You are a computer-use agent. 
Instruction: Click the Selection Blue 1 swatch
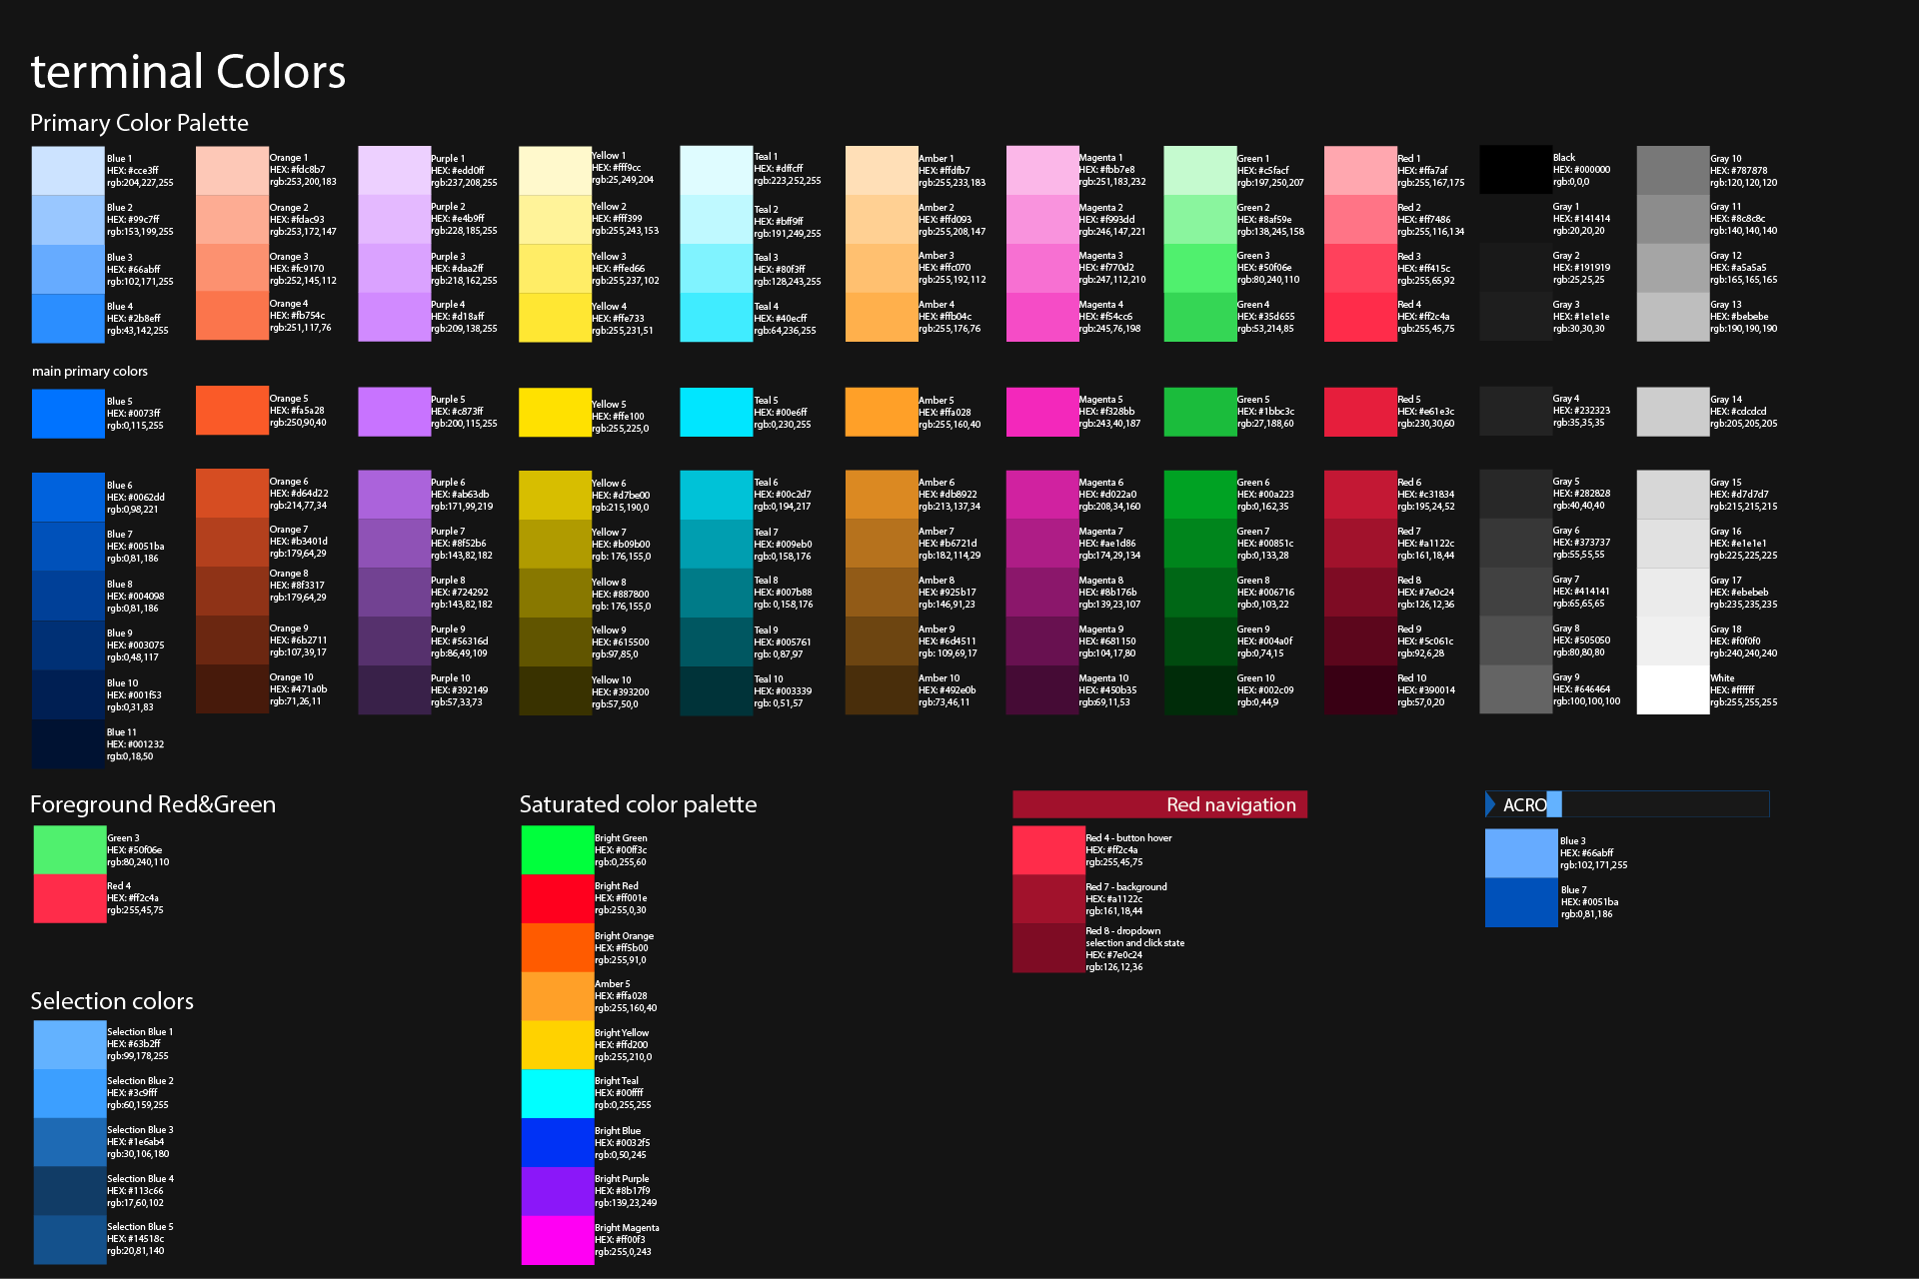tap(68, 1042)
